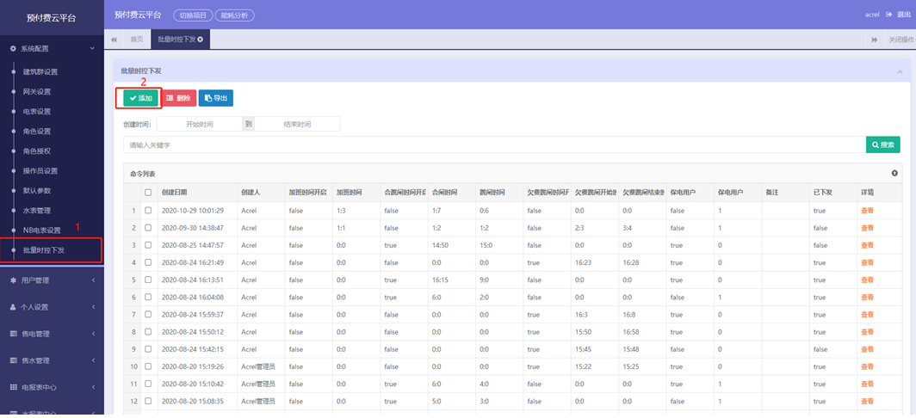Open 默认参数 in the sidebar
Image resolution: width=916 pixels, height=418 pixels.
coord(37,191)
